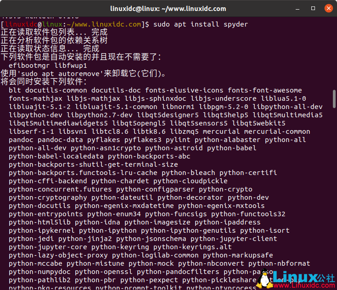Click the package libpython-all-dev
Image resolution: width=337 pixels, height=290 pixels.
click(287, 107)
